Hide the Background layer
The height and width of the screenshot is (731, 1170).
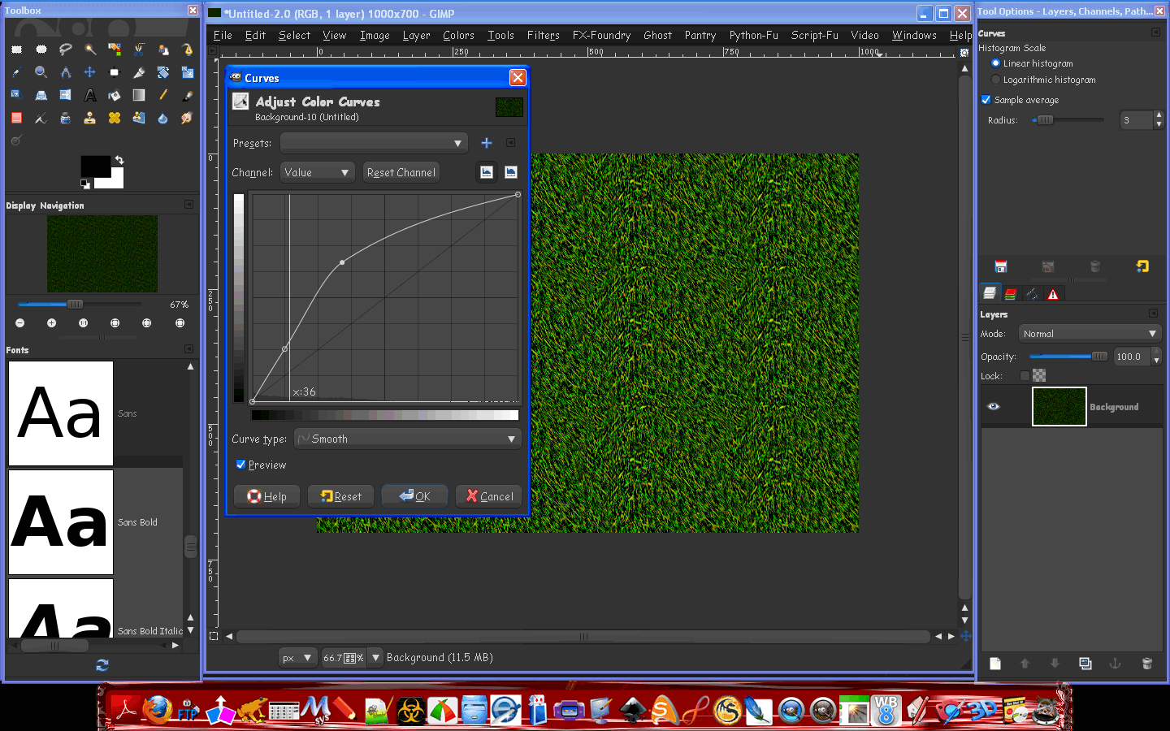993,405
